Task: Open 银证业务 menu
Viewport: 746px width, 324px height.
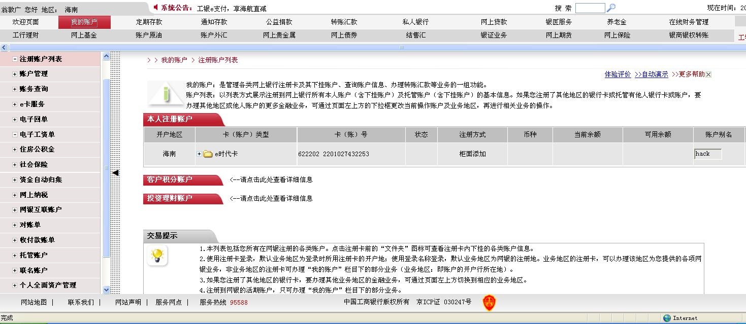Action: [x=494, y=35]
